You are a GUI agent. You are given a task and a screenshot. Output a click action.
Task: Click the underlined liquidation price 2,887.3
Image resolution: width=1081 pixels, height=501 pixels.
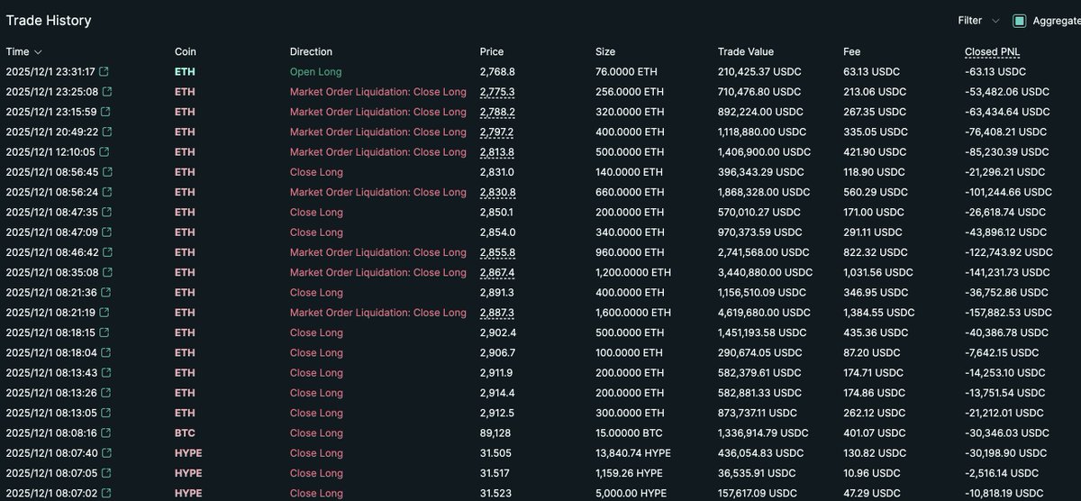point(497,313)
